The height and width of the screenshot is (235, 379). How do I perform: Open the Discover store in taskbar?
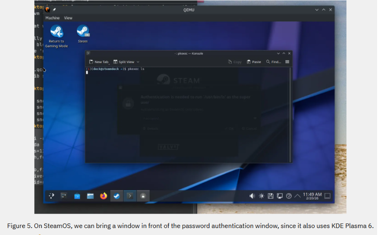(x=77, y=196)
